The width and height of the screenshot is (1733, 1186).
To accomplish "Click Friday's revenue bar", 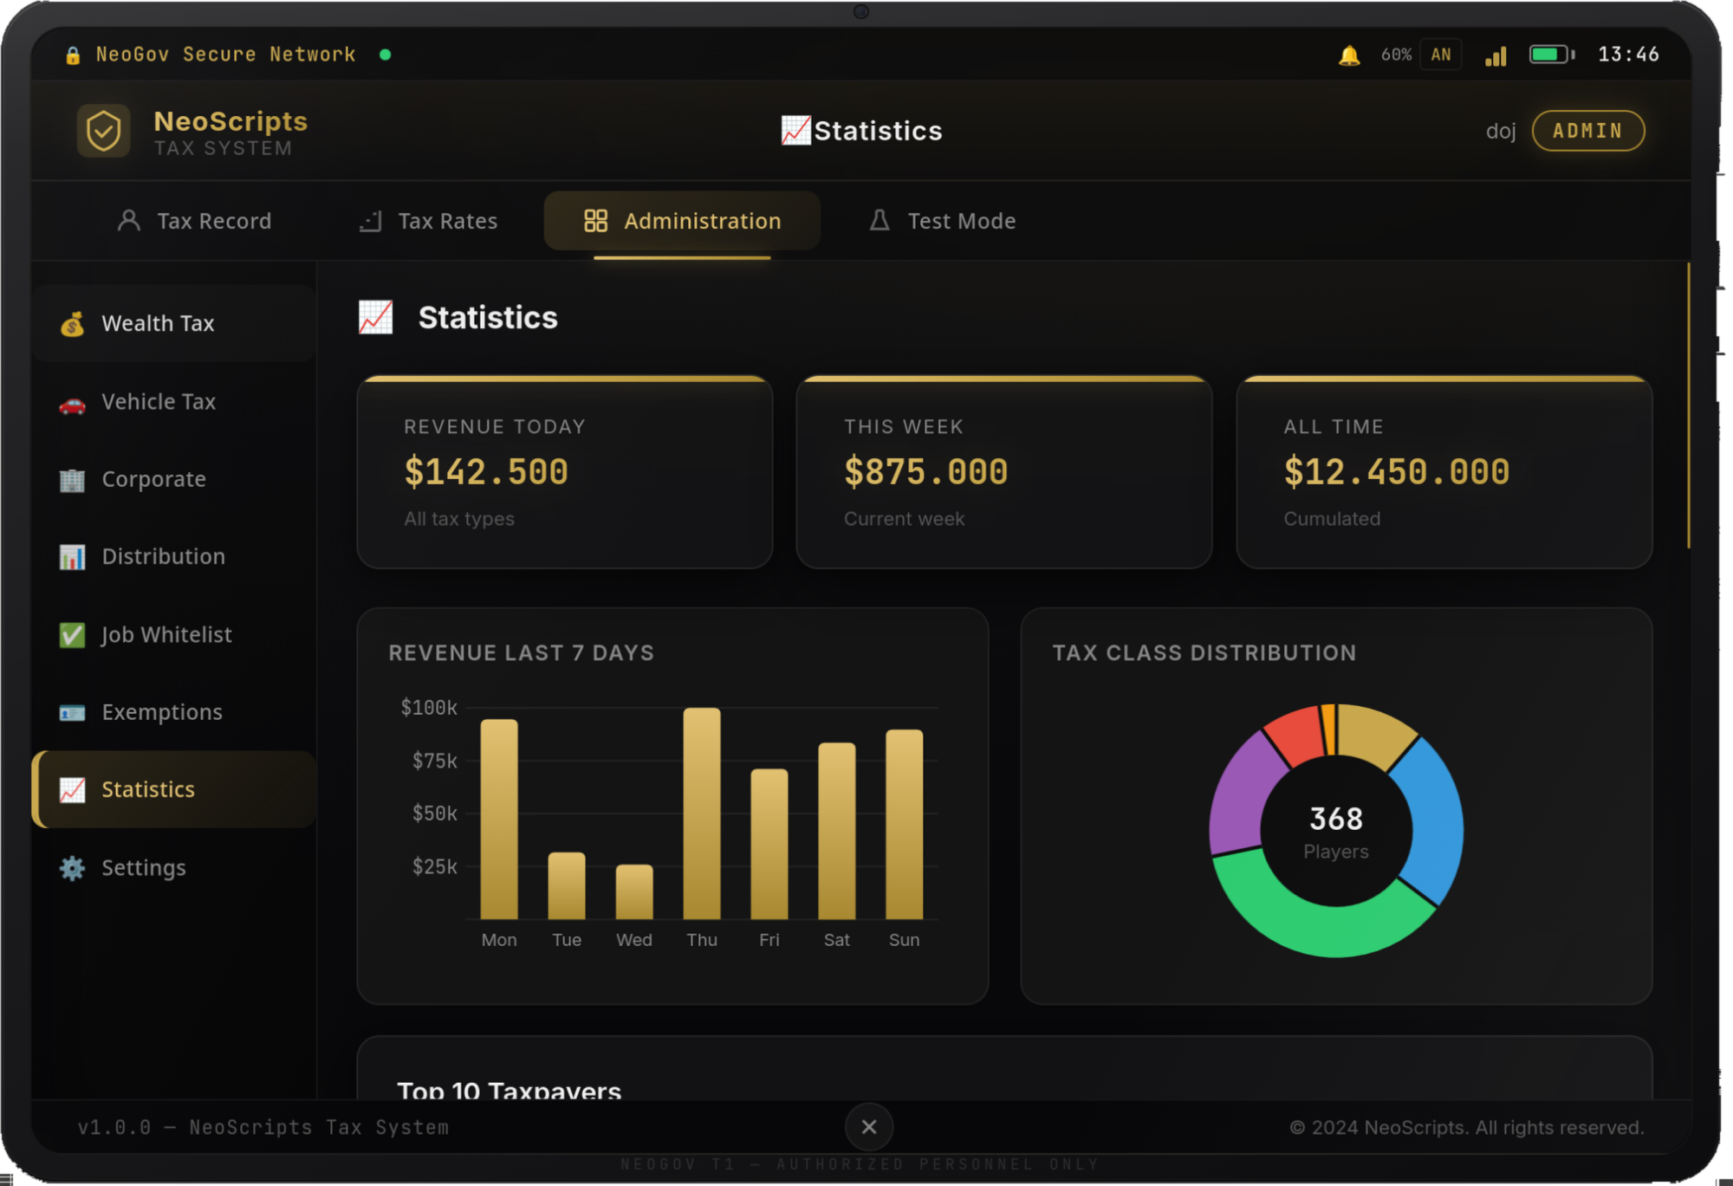I will (x=769, y=845).
